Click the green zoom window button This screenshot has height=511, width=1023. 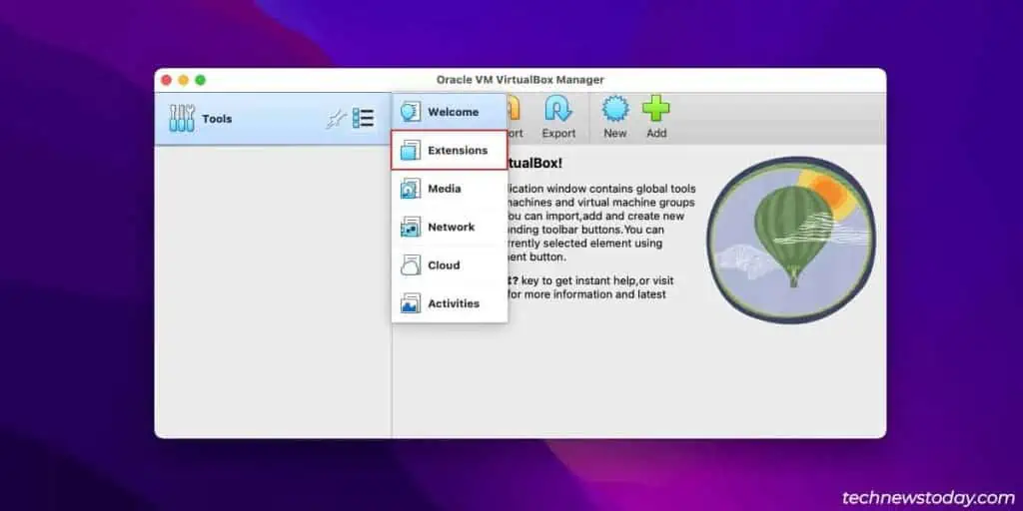(200, 80)
